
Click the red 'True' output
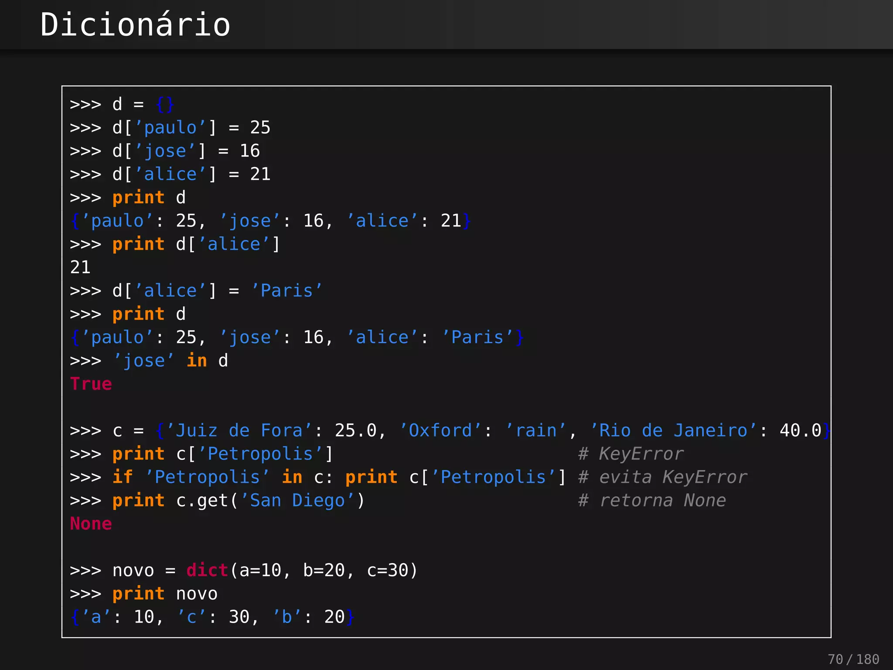[91, 384]
